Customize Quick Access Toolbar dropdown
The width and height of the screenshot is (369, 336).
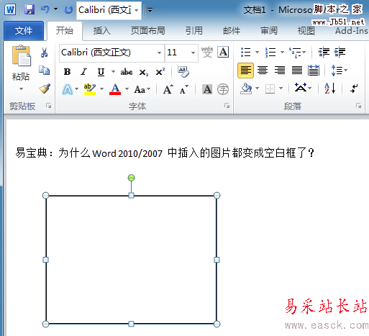(x=150, y=10)
